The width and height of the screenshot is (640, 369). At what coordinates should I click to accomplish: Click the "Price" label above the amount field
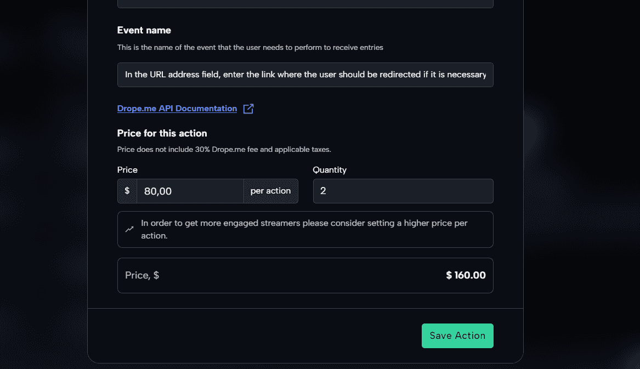(127, 170)
